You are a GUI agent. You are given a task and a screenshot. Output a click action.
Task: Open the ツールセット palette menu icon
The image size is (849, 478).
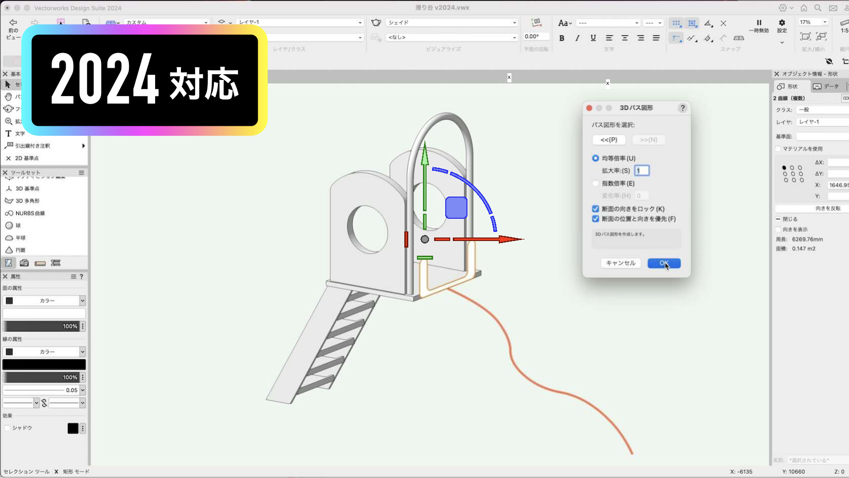tap(81, 173)
